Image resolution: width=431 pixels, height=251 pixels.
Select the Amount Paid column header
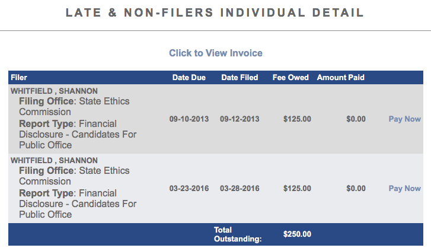click(340, 77)
